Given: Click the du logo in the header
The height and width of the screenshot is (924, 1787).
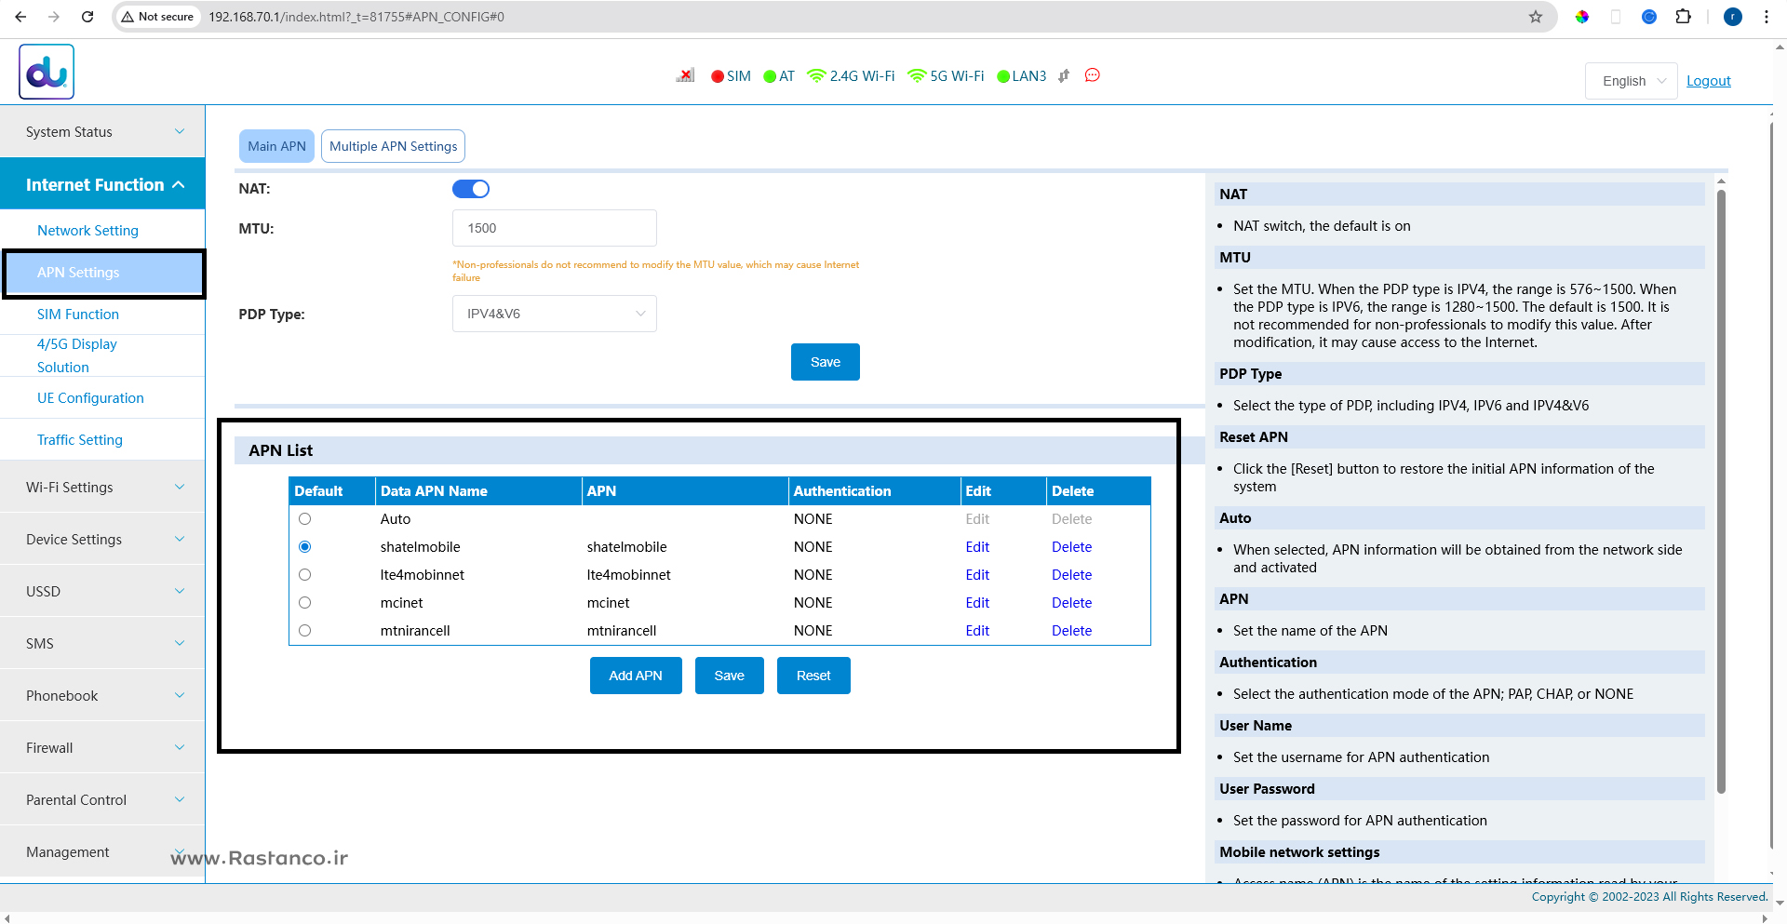Looking at the screenshot, I should point(47,72).
